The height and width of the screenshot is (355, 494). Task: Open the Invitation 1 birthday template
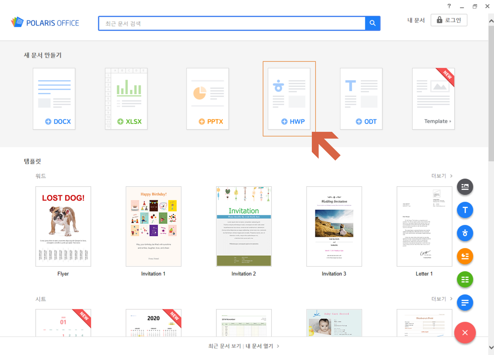tap(154, 227)
